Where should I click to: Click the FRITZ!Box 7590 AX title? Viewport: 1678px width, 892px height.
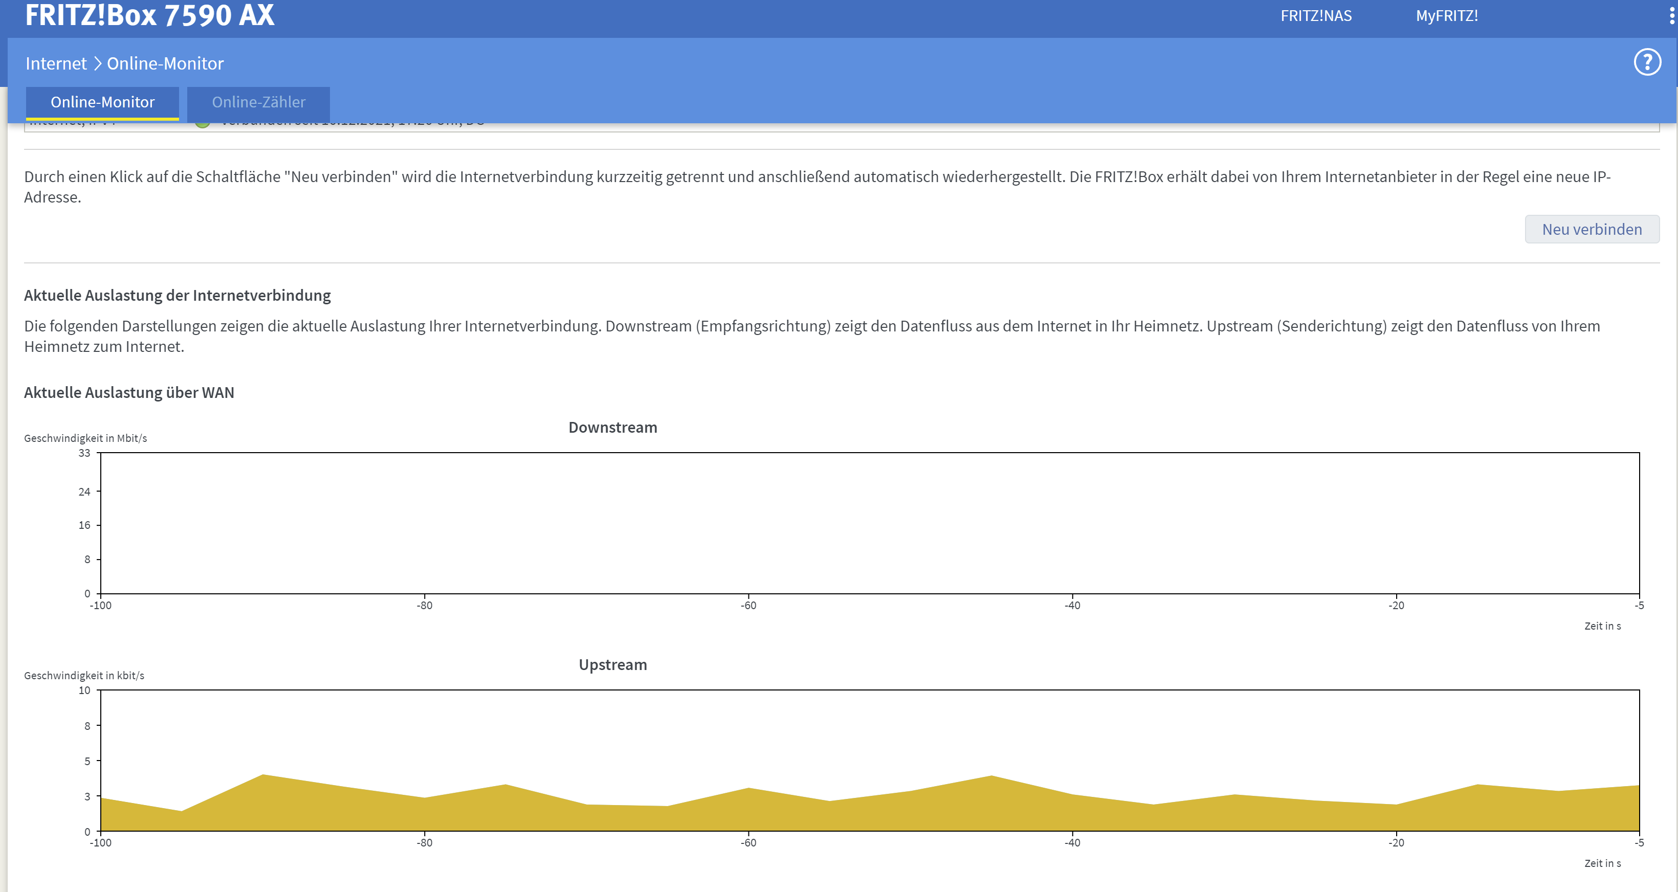150,15
